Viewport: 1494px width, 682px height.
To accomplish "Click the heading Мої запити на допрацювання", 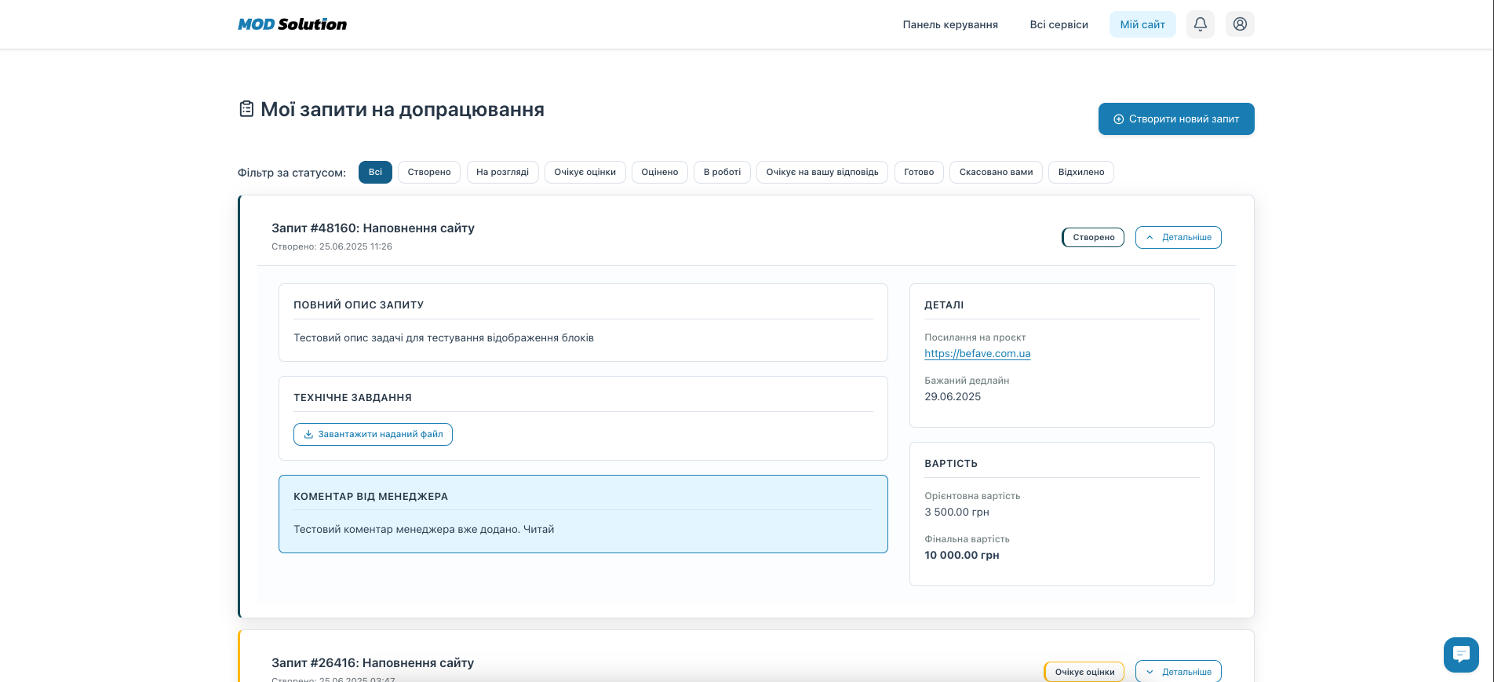I will (x=403, y=109).
